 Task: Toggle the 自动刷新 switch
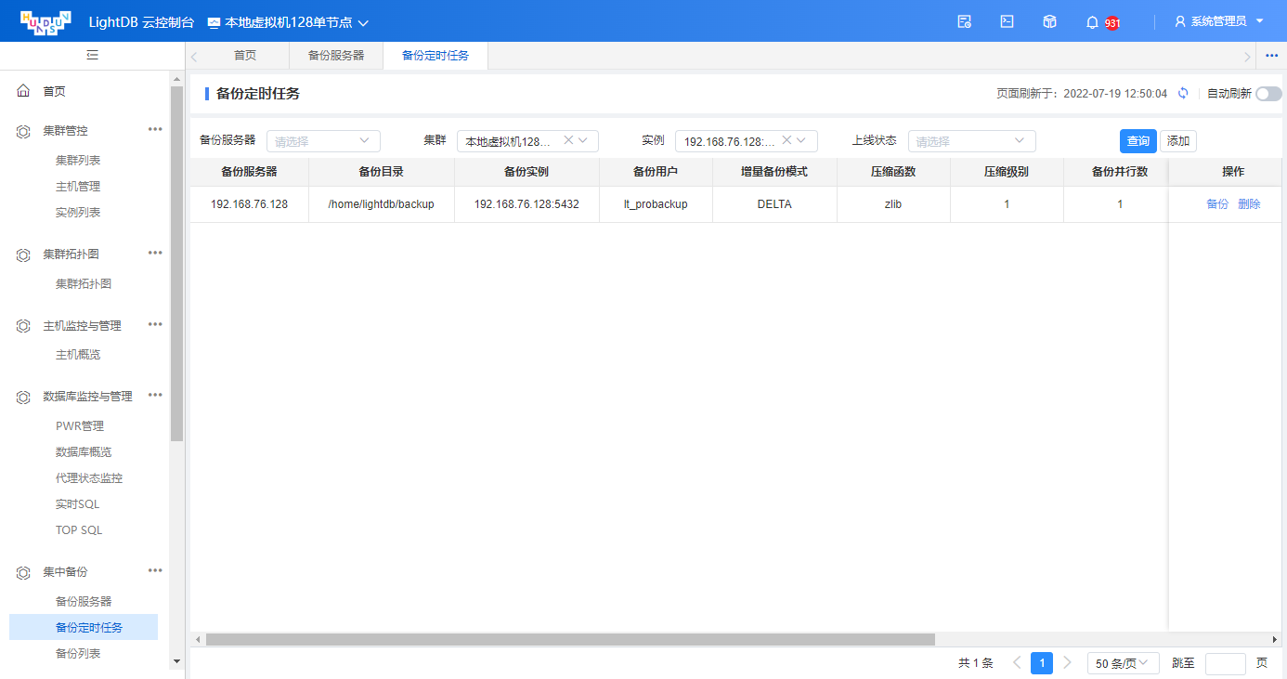(1268, 93)
